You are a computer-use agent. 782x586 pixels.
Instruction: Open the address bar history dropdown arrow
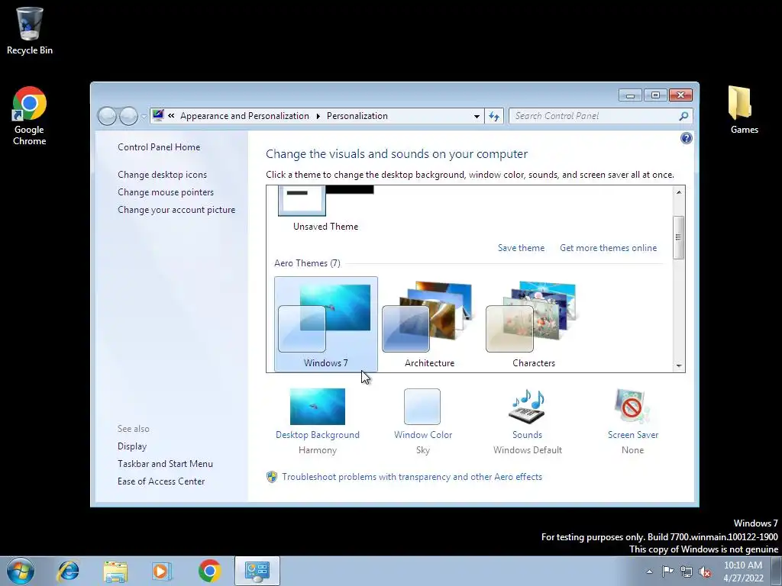pos(477,116)
